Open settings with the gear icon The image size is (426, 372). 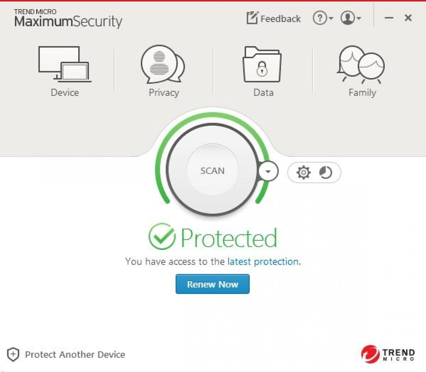304,173
